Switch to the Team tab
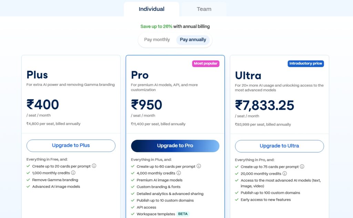 click(204, 9)
